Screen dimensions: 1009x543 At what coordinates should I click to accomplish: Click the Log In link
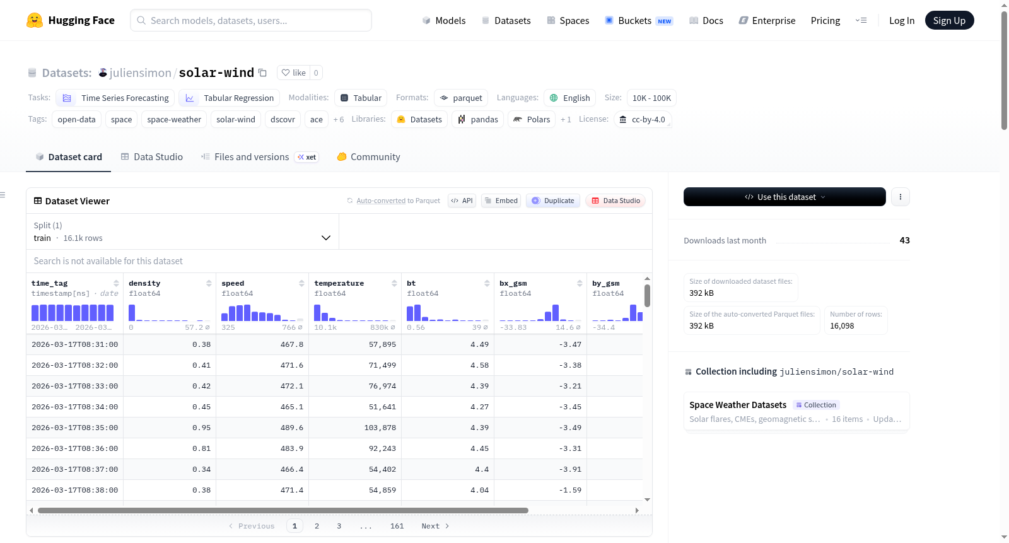(902, 20)
